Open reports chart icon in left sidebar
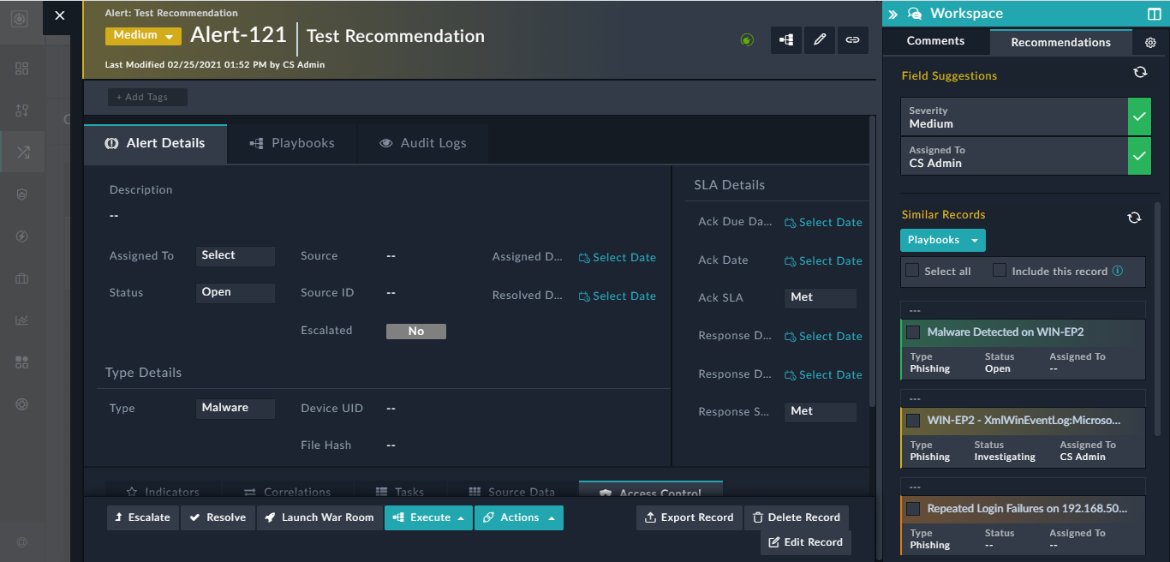The height and width of the screenshot is (562, 1170). pyautogui.click(x=22, y=320)
